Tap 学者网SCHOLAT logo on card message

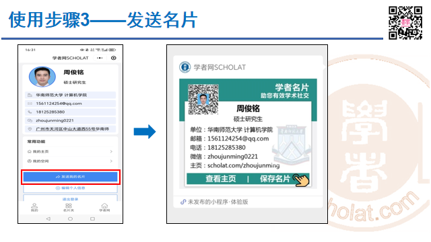click(x=185, y=67)
